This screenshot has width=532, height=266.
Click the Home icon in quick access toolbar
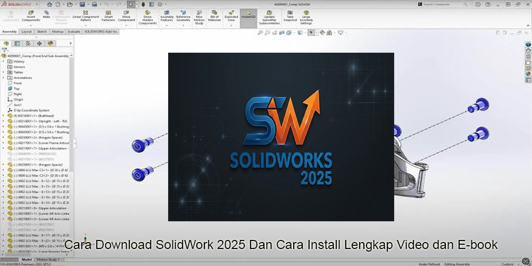pos(49,4)
